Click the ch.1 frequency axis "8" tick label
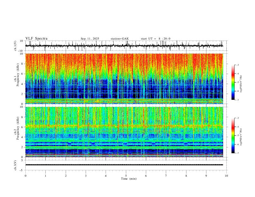Viewport: 255px width, 197px height. [x=22, y=64]
